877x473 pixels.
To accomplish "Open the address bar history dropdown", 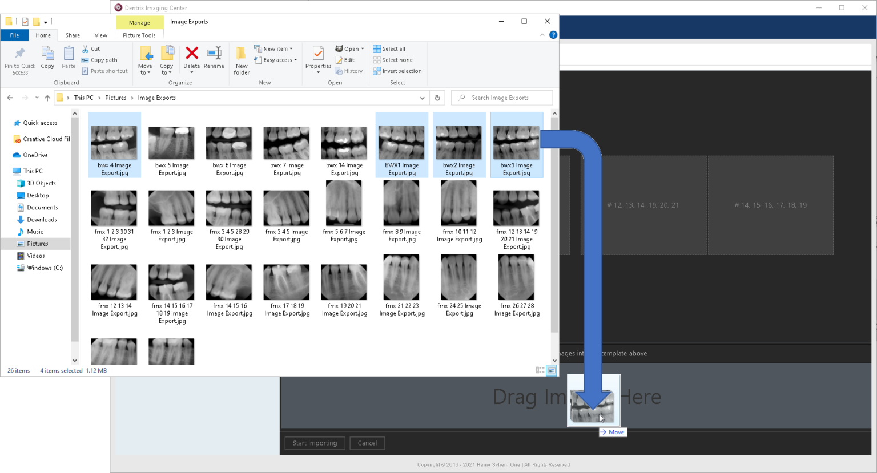I will pyautogui.click(x=422, y=98).
